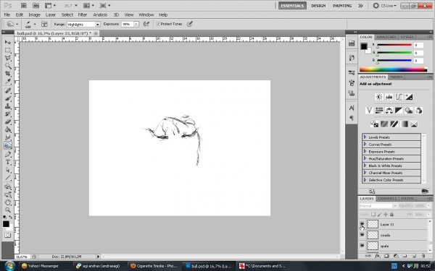Hide the coada layer
Image resolution: width=435 pixels, height=271 pixels.
(x=362, y=235)
